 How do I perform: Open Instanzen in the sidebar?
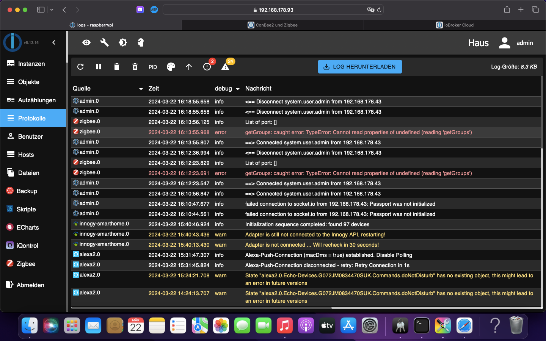[x=33, y=64]
